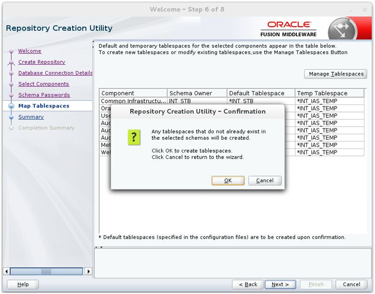Click the Temp Tablespace column header
The width and height of the screenshot is (375, 294).
coord(329,93)
